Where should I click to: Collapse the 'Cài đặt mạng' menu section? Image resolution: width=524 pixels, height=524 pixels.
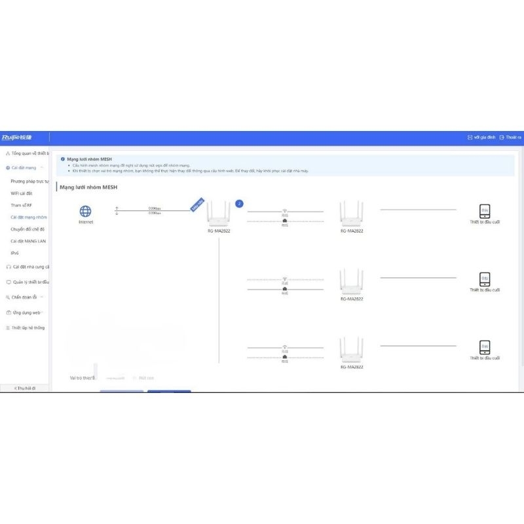click(x=25, y=168)
